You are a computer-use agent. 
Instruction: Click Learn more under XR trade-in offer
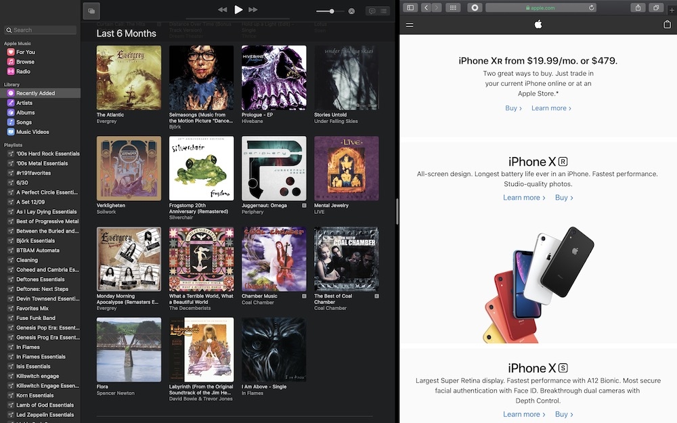(x=551, y=108)
